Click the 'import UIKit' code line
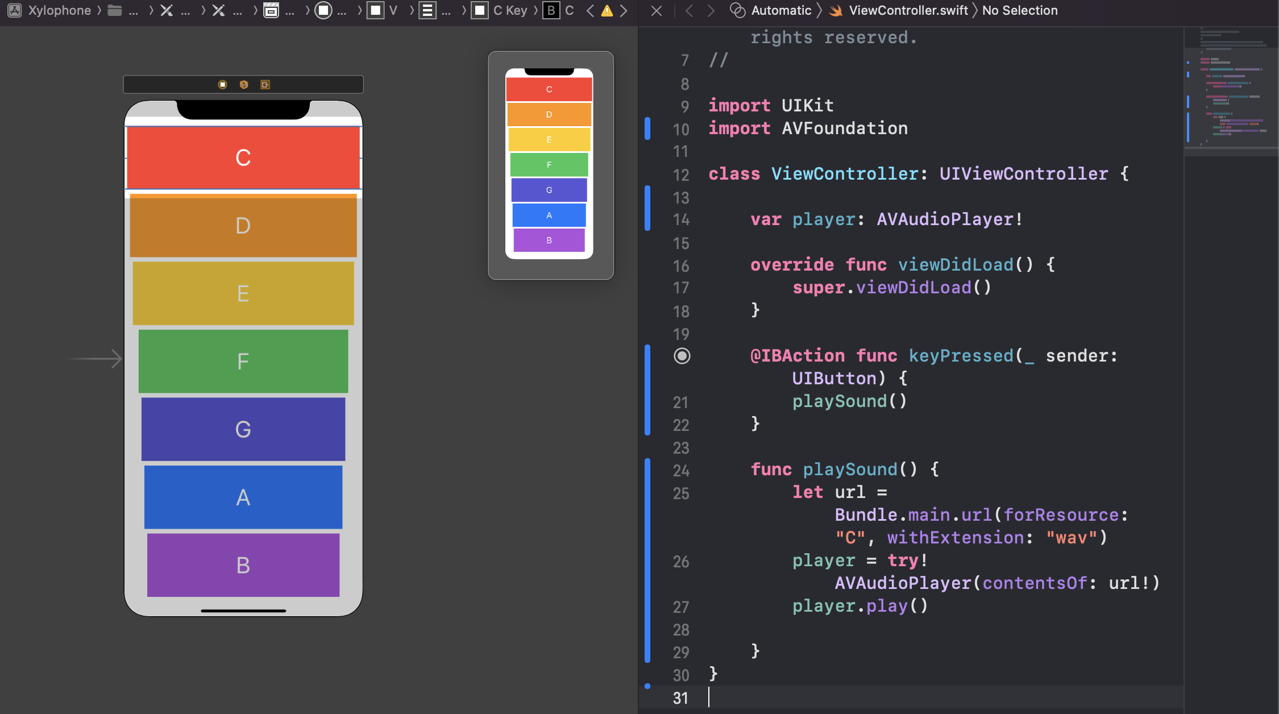Image resolution: width=1279 pixels, height=714 pixels. (771, 106)
